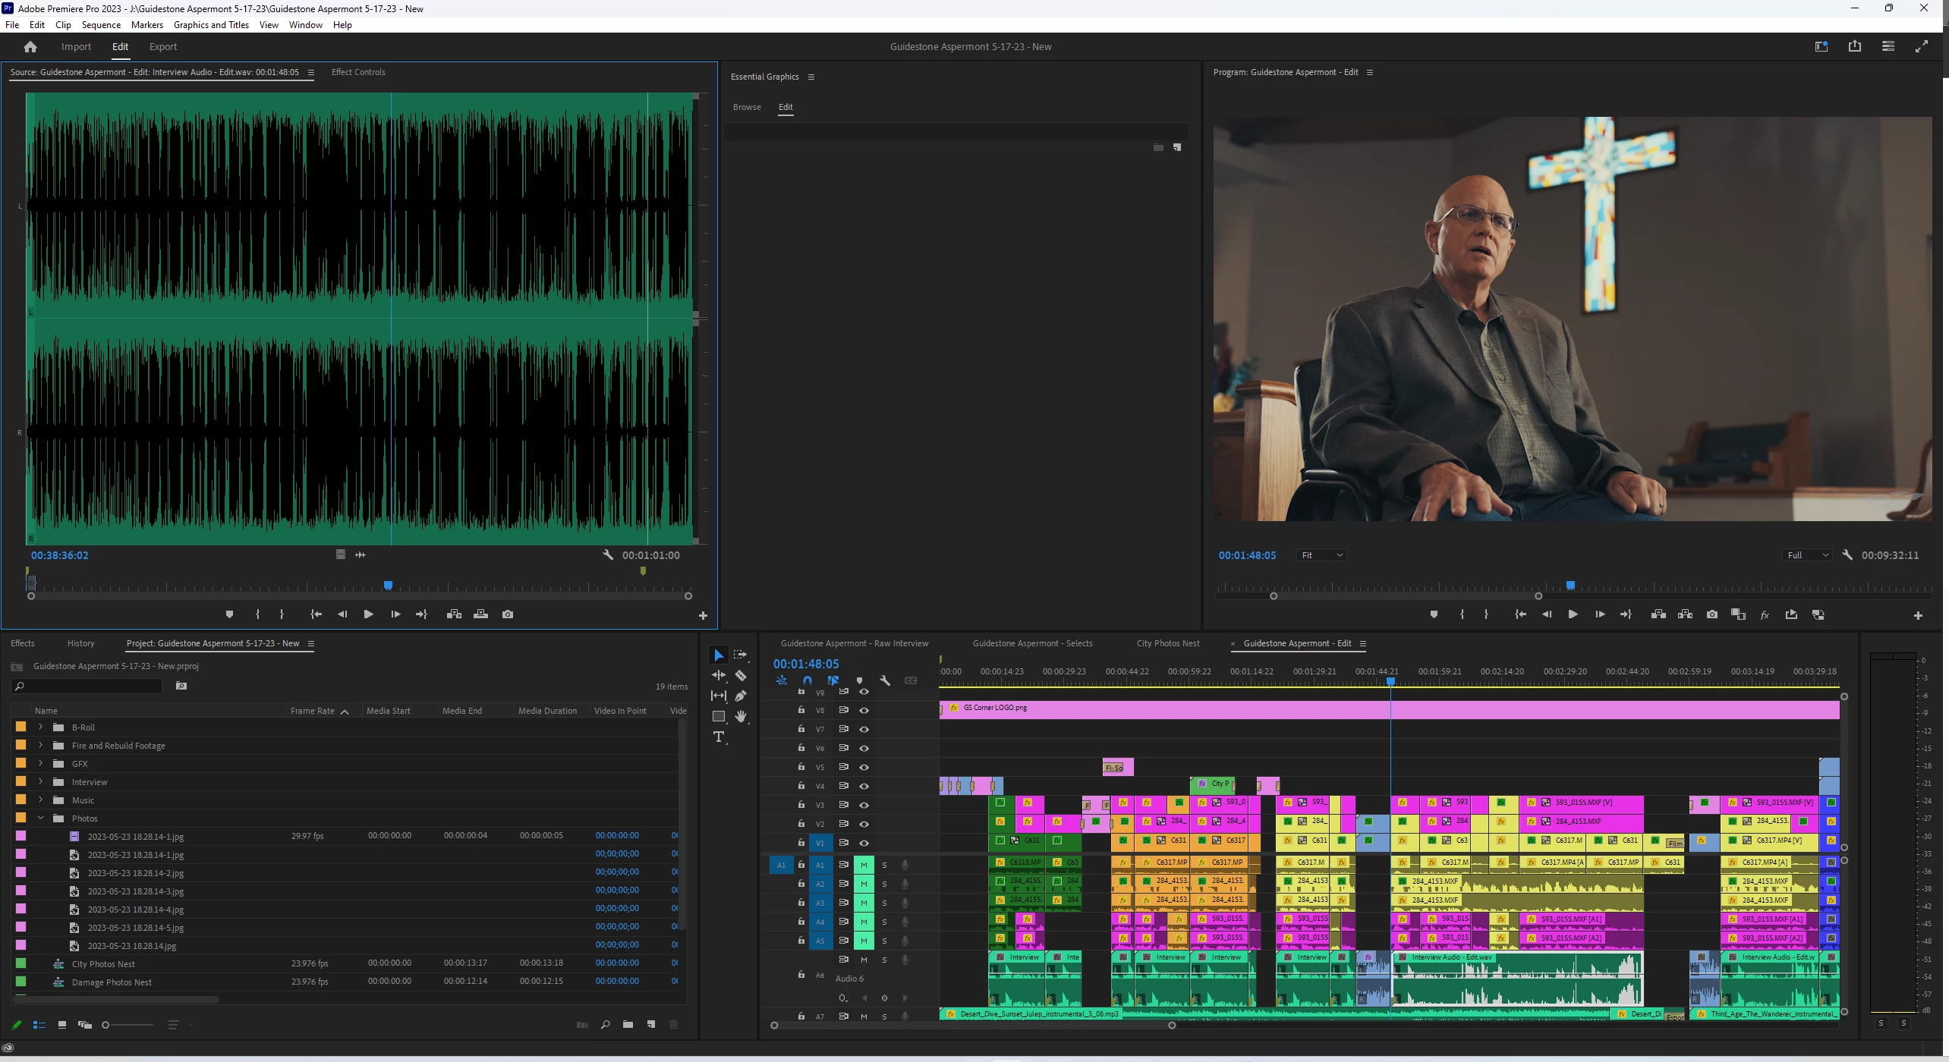Click Export Frame camera icon in Program monitor
Viewport: 1949px width, 1062px height.
[x=1711, y=614]
